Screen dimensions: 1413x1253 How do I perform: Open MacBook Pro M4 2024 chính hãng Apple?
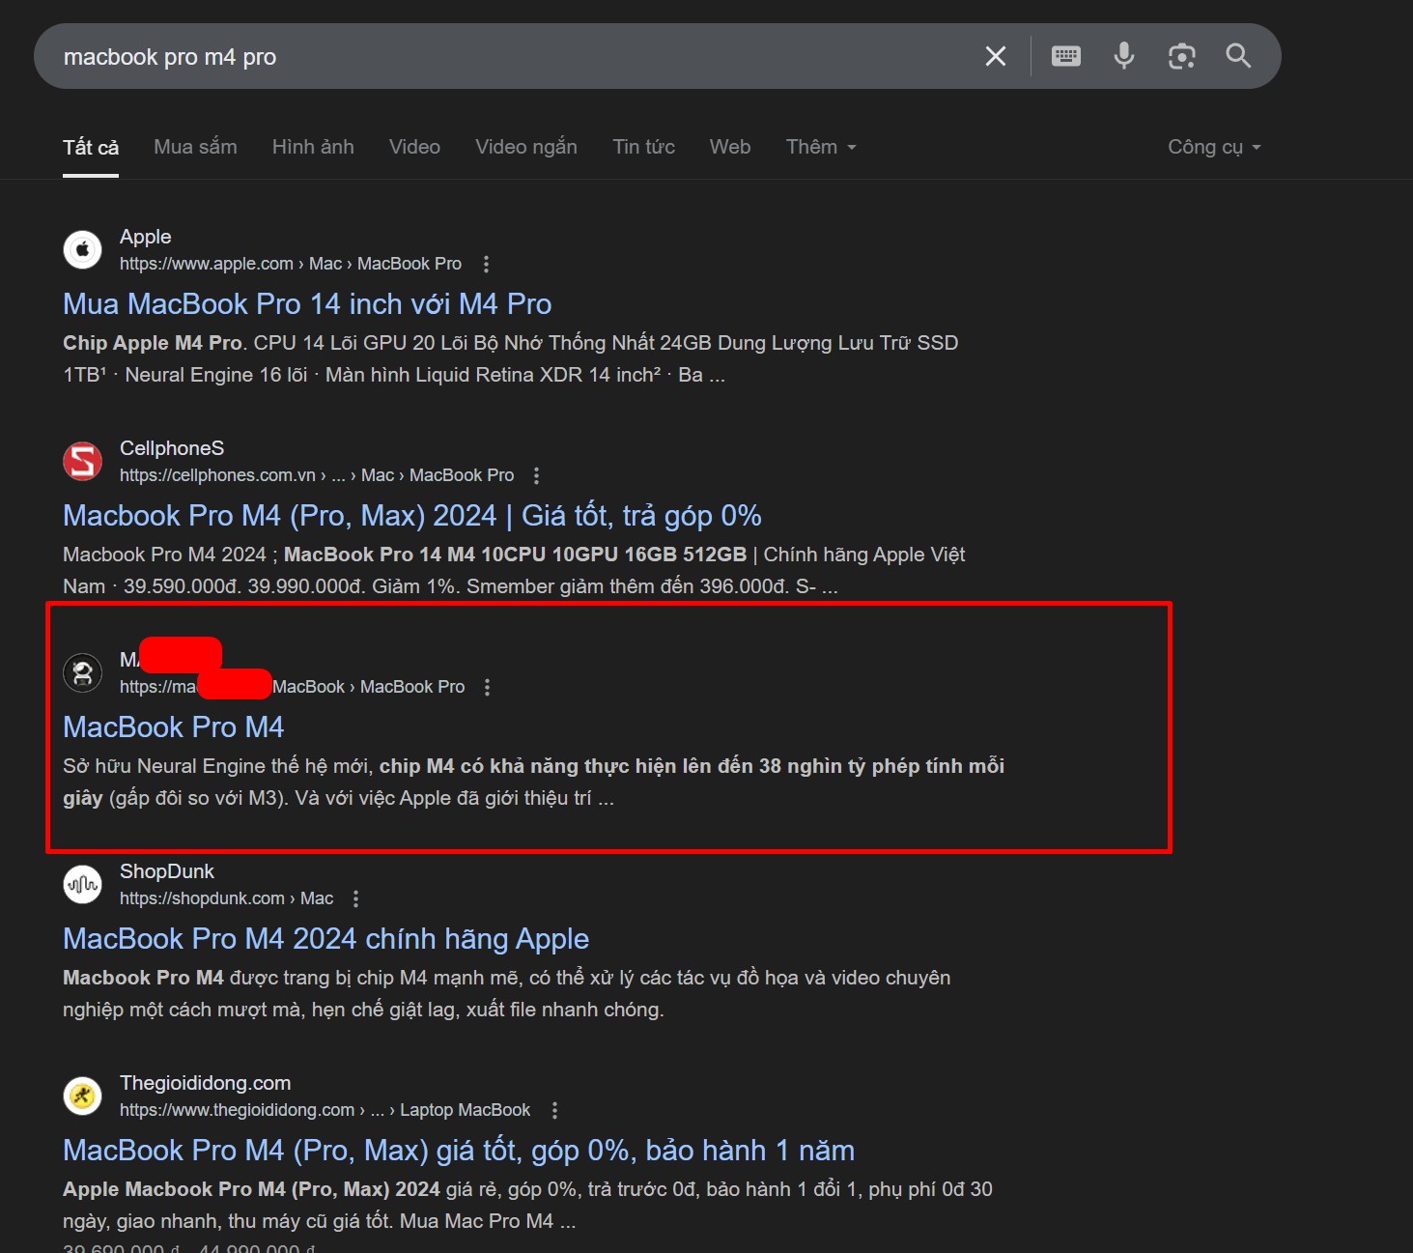[x=326, y=939]
